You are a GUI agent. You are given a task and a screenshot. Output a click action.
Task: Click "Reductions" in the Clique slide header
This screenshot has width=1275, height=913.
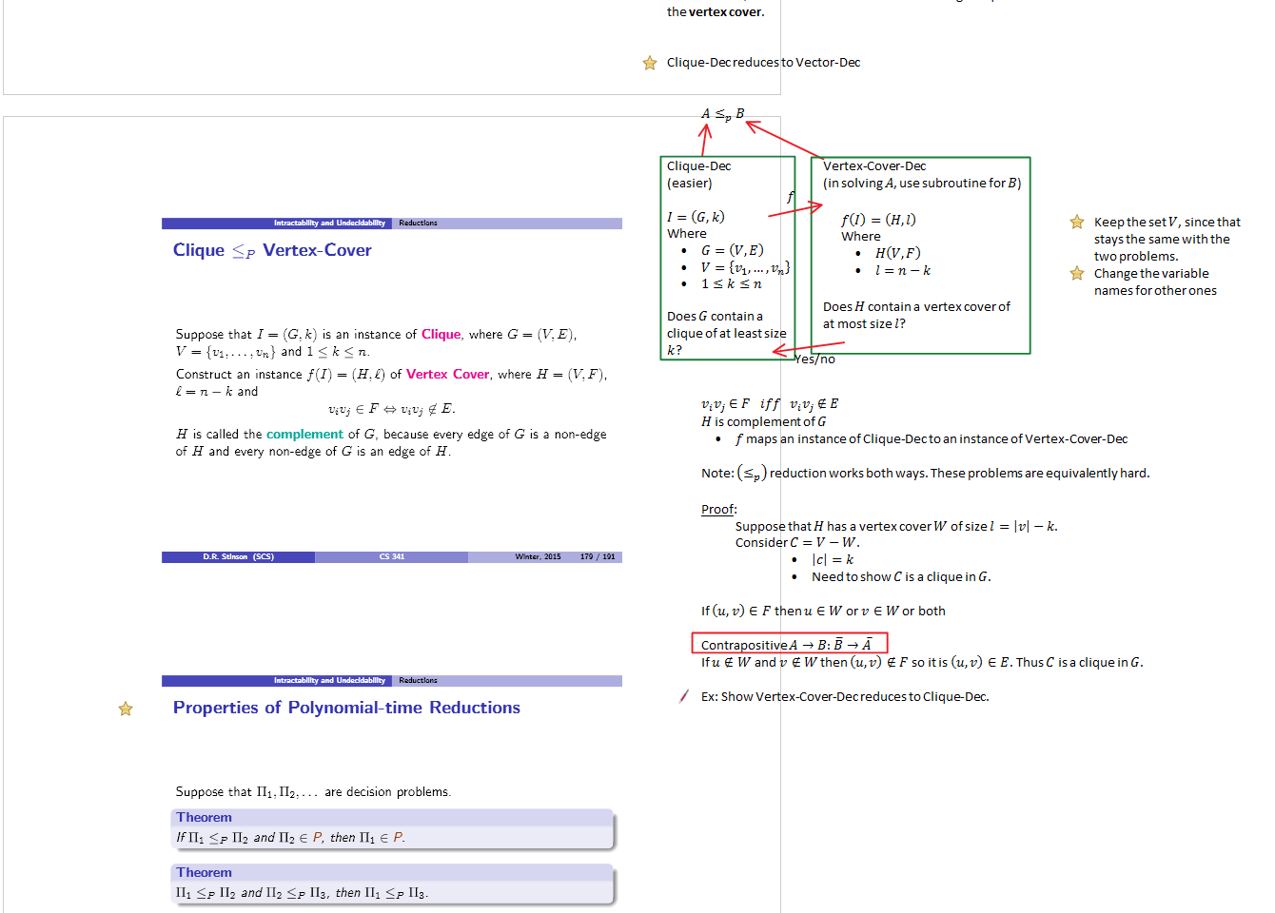pyautogui.click(x=418, y=223)
